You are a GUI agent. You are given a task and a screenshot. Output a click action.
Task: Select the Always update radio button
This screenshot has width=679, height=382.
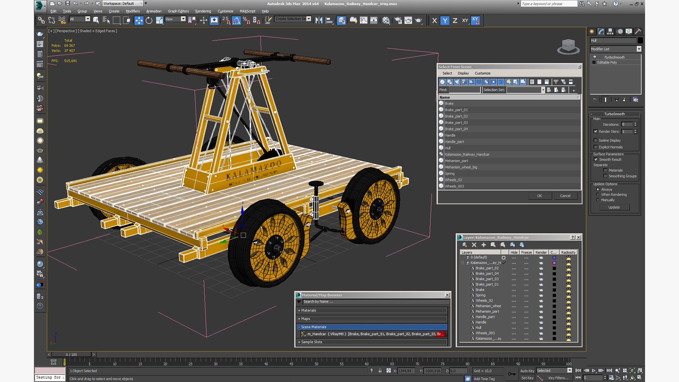598,189
